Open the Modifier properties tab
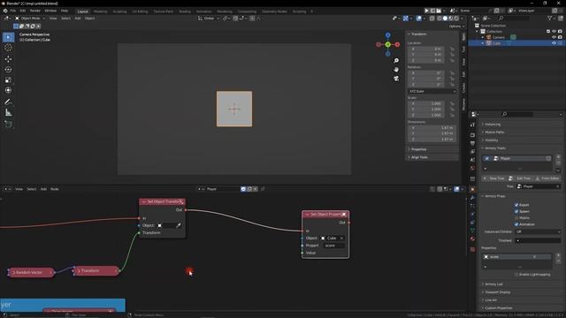This screenshot has height=318, width=566. [x=472, y=198]
